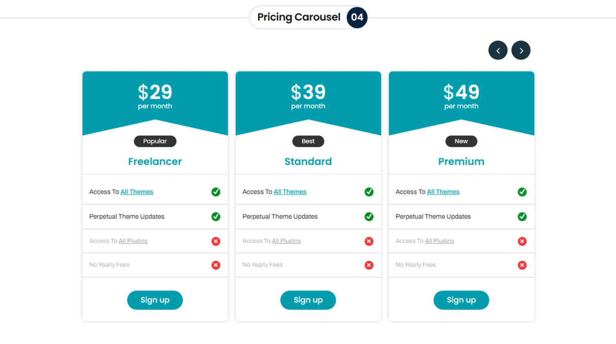This screenshot has width=616, height=344.
Task: Click the red cross beside Premium's All Plugins
Action: [522, 241]
